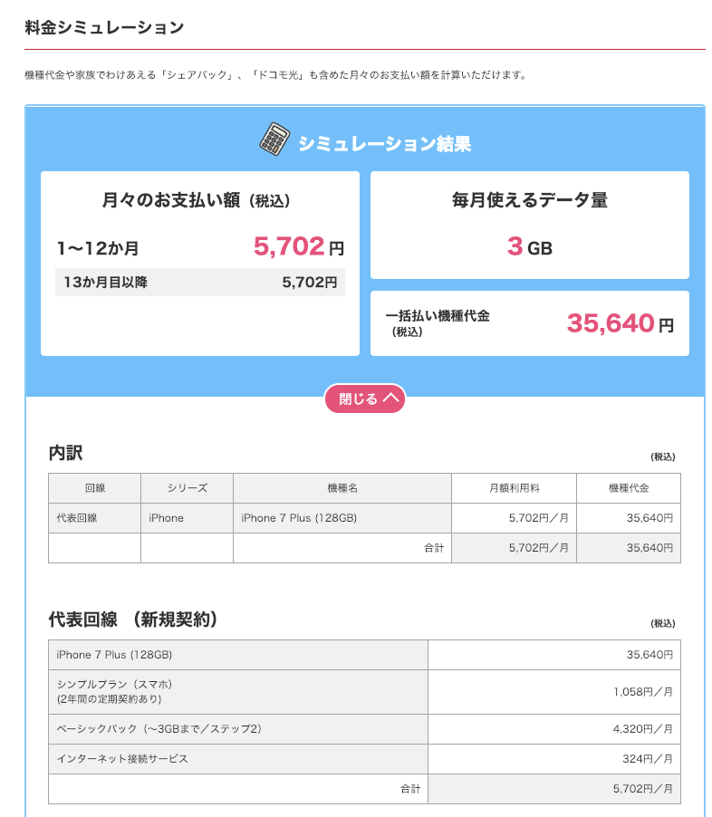This screenshot has height=817, width=712.
Task: Click the 料金シミュレーション page title
Action: click(x=105, y=28)
